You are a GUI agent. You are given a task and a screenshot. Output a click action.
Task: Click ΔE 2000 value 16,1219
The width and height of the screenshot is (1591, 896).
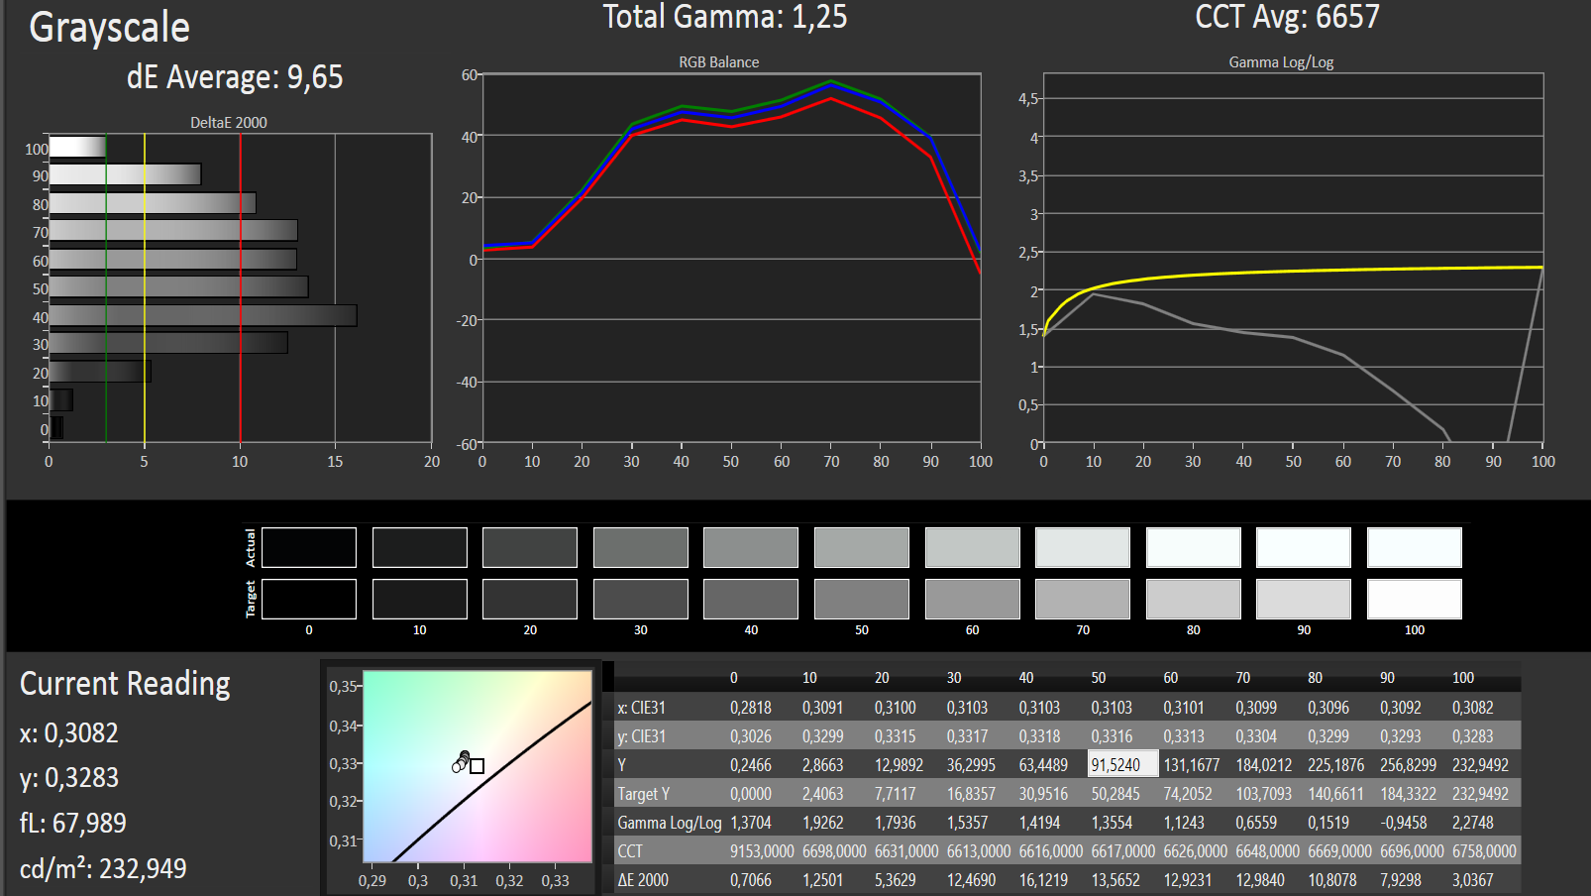point(1043,880)
